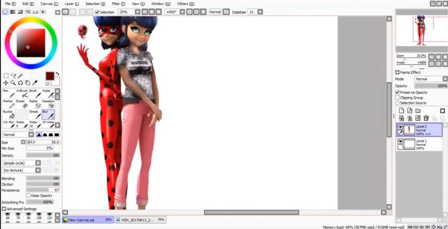This screenshot has width=448, height=229.
Task: Zoom in using the navigator plus button
Action: tap(438, 57)
